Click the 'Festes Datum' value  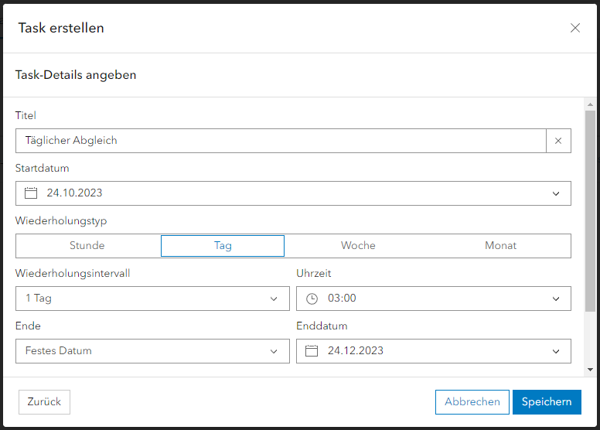(x=59, y=351)
